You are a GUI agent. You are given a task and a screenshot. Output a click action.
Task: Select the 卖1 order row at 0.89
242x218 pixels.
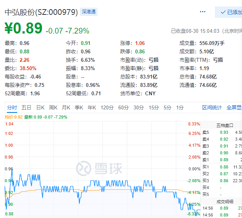222,160
